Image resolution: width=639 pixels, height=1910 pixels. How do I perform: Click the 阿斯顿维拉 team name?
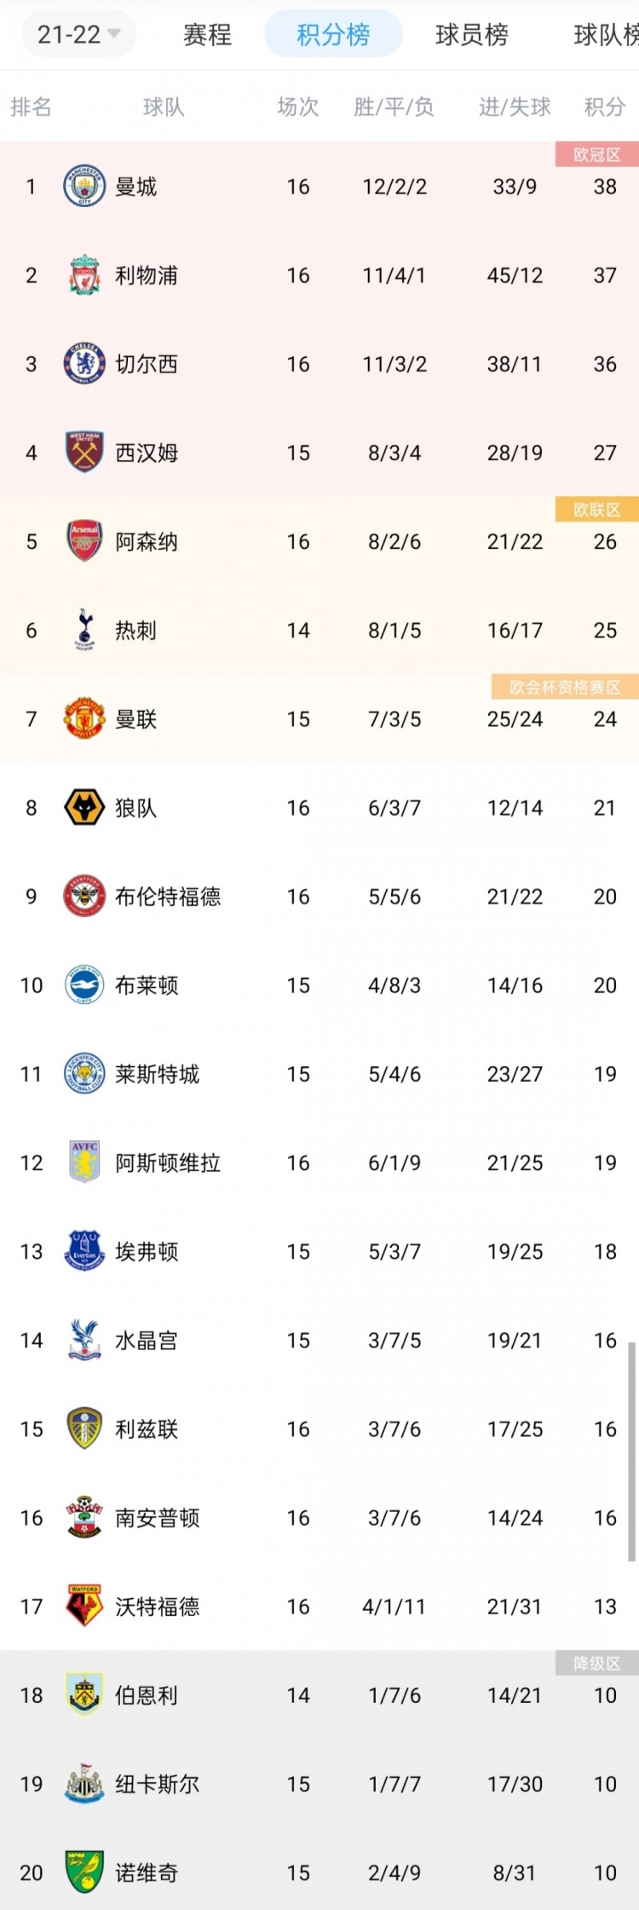pyautogui.click(x=168, y=1163)
